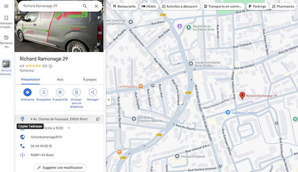Screen dimensions: 298x172
Task: Select Transports en commun chip
Action: (x=223, y=6)
